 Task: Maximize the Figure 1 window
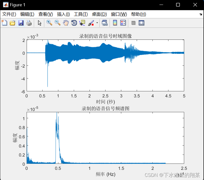pyautogui.click(x=178, y=5)
